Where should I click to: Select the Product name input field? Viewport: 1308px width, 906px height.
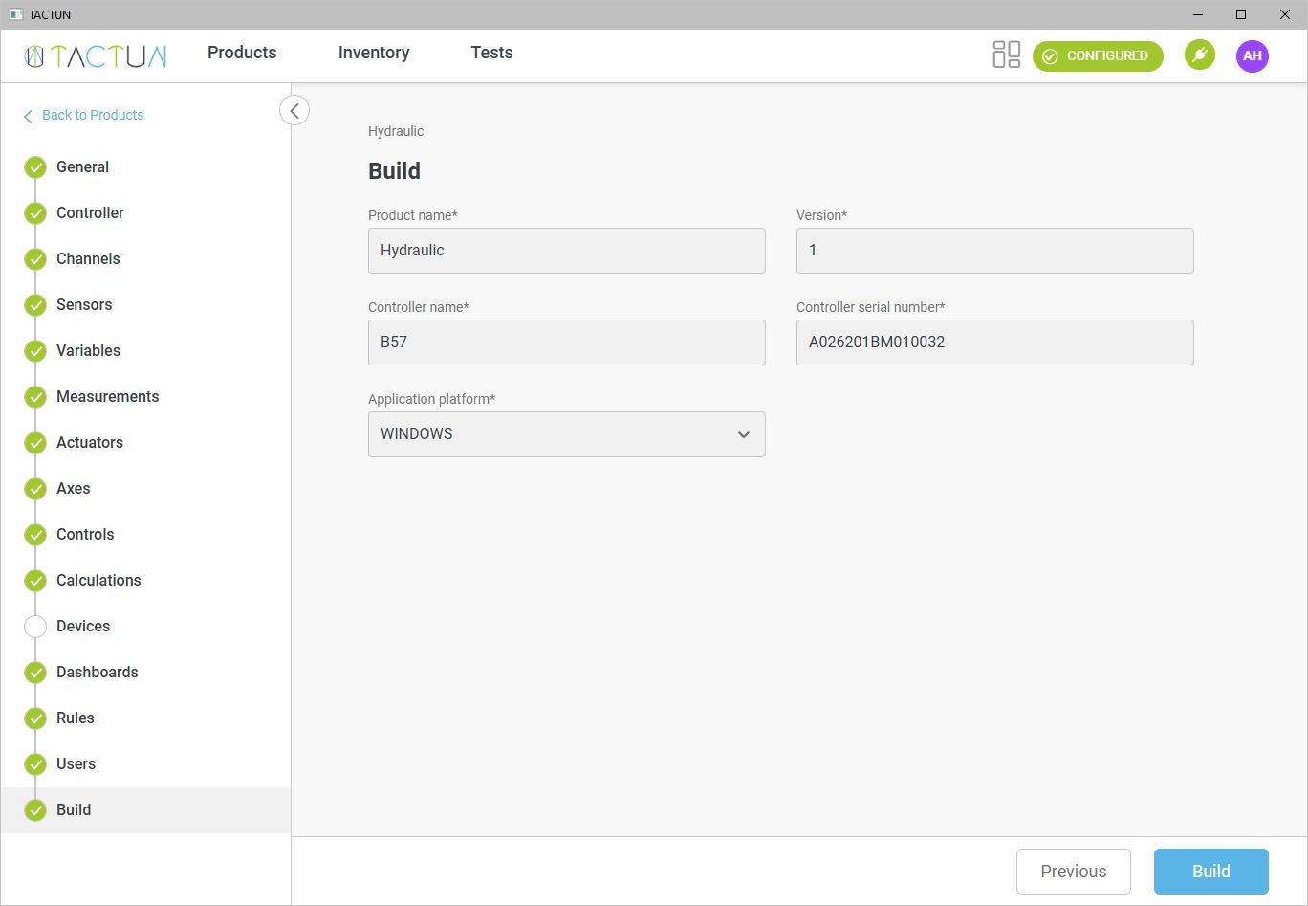pyautogui.click(x=566, y=251)
